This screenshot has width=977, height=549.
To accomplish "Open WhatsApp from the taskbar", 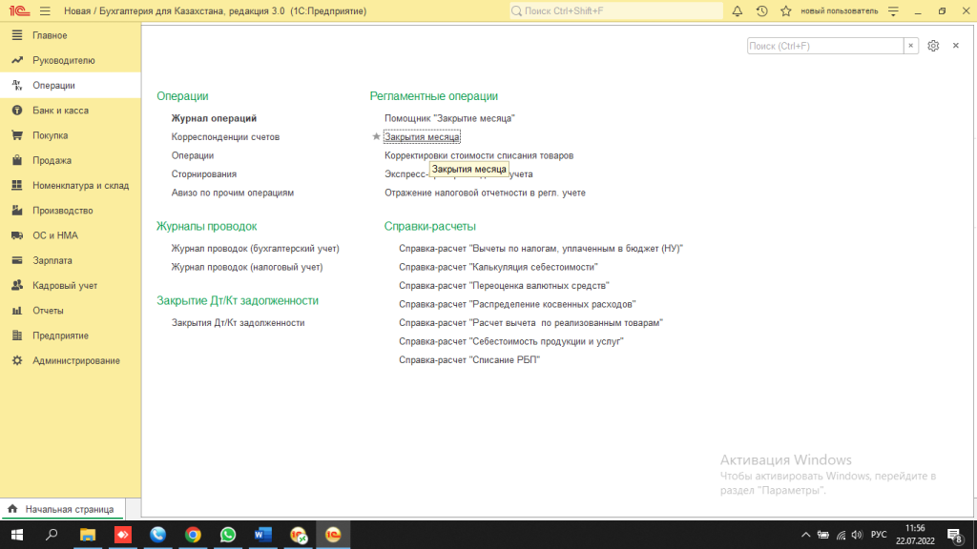I will point(228,535).
